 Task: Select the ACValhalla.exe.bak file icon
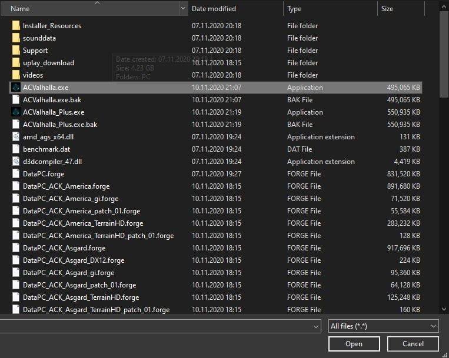click(16, 99)
